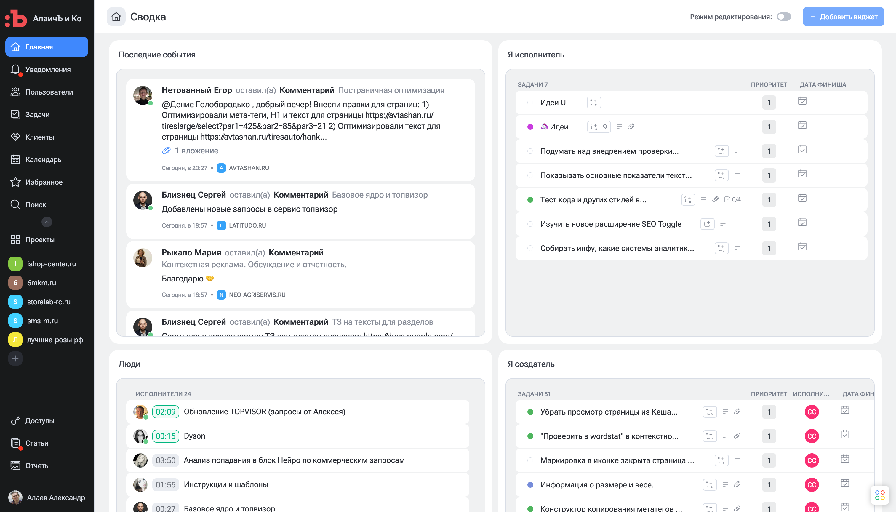
Task: Toggle Режим редактирования switch
Action: click(x=784, y=17)
